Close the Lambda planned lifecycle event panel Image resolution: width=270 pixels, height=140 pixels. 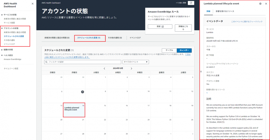(266, 4)
